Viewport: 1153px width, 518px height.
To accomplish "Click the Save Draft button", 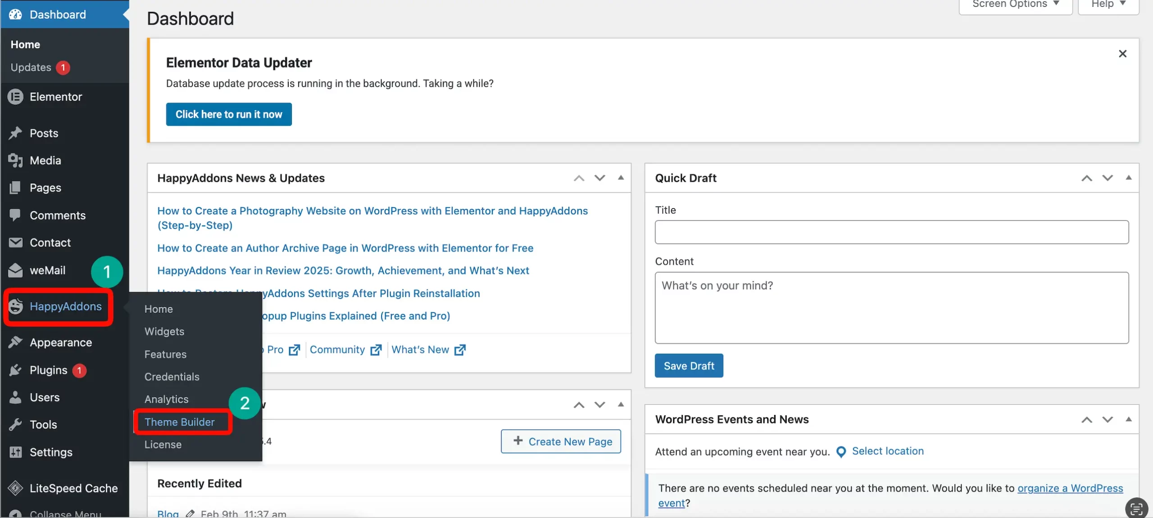I will 688,365.
